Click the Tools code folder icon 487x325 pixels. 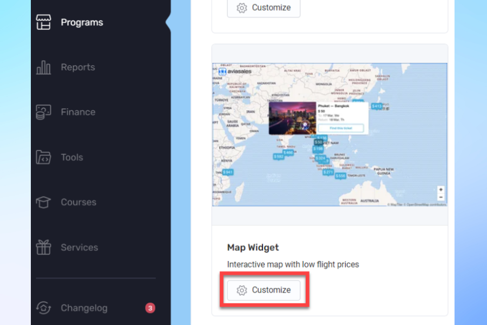point(43,157)
